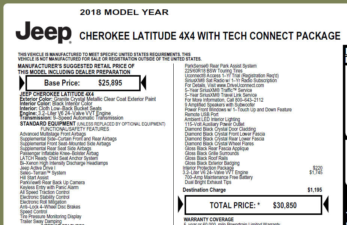This screenshot has width=347, height=225.
Task: Click the black arrow right of Base Price box
Action: pos(144,83)
